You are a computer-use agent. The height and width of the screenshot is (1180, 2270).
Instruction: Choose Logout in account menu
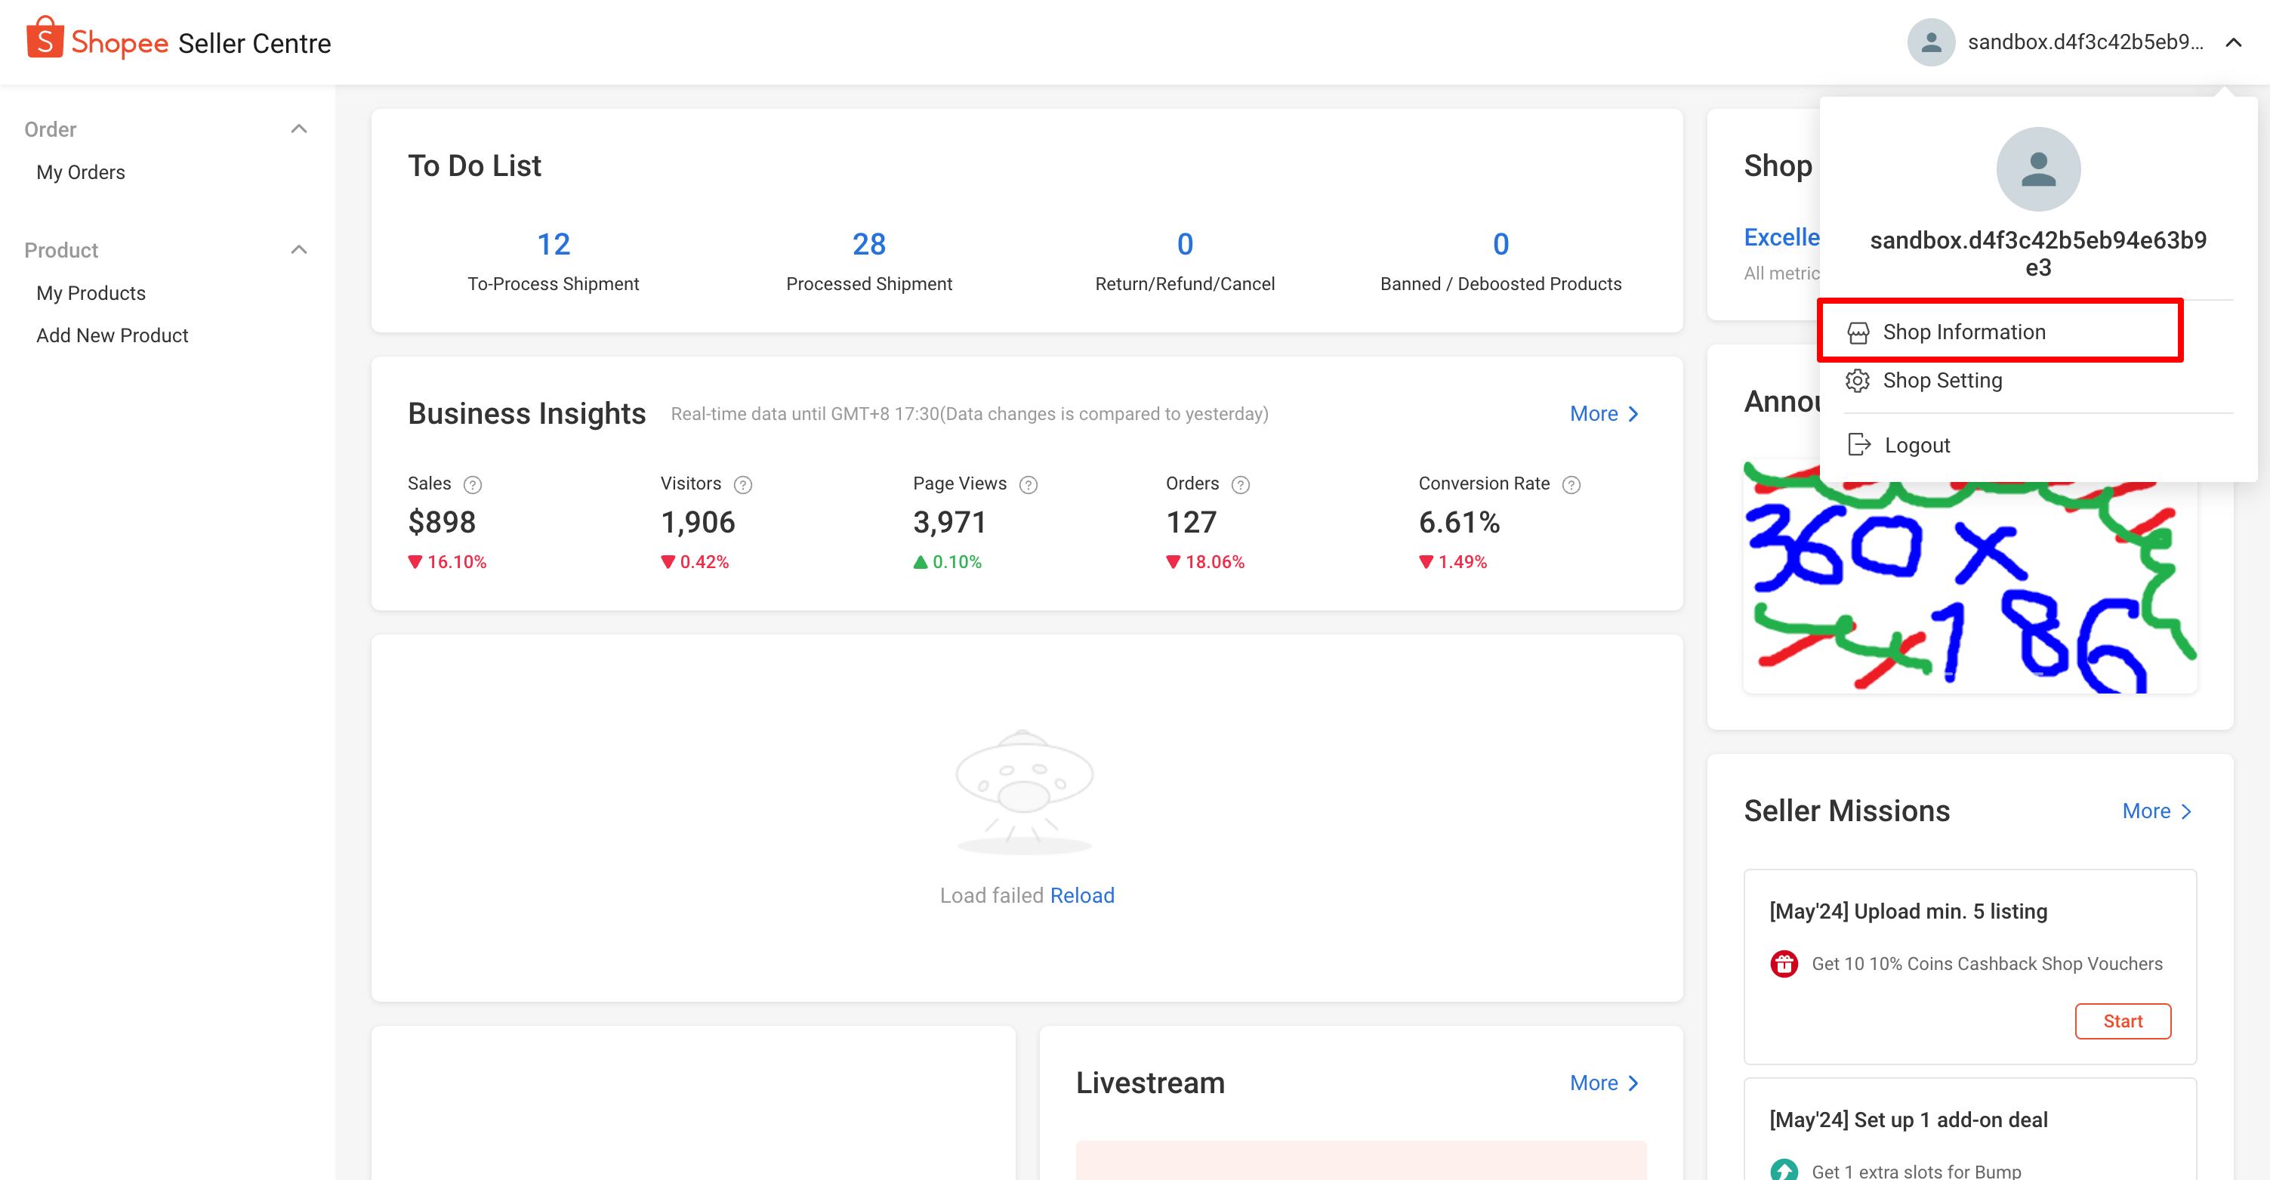[x=1916, y=445]
